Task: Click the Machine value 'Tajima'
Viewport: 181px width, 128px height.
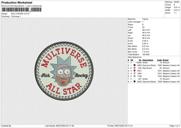Action: (x=145, y=19)
